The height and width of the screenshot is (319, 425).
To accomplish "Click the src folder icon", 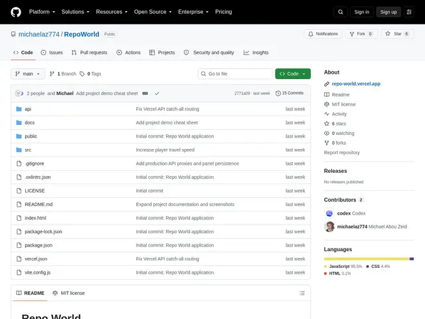I will [19, 150].
